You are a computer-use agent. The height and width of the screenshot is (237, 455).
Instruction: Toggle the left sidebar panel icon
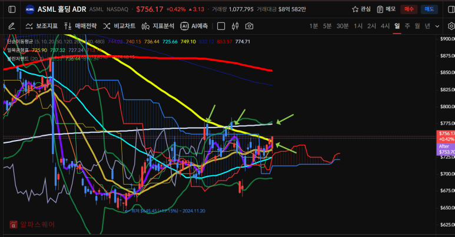[12, 9]
